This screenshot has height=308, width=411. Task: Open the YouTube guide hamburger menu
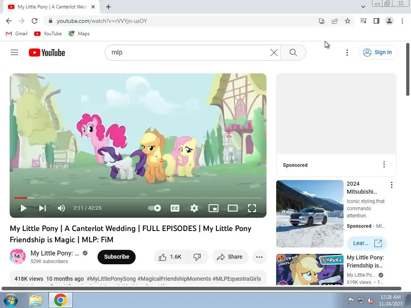click(x=14, y=53)
